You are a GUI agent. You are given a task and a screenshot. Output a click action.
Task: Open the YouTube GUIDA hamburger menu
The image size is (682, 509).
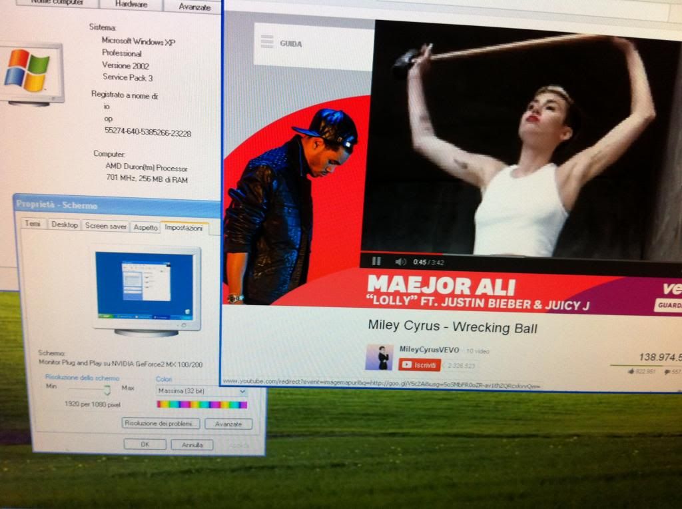[267, 42]
